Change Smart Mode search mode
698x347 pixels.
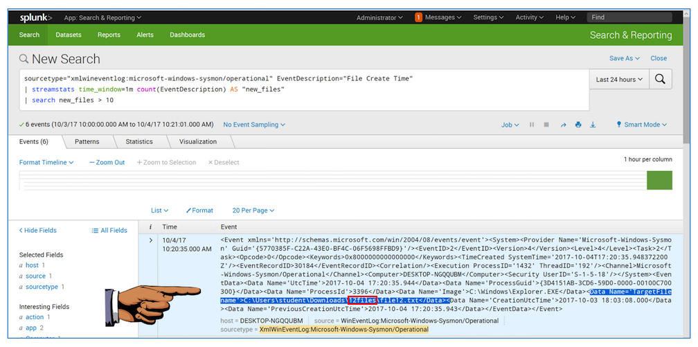point(641,125)
